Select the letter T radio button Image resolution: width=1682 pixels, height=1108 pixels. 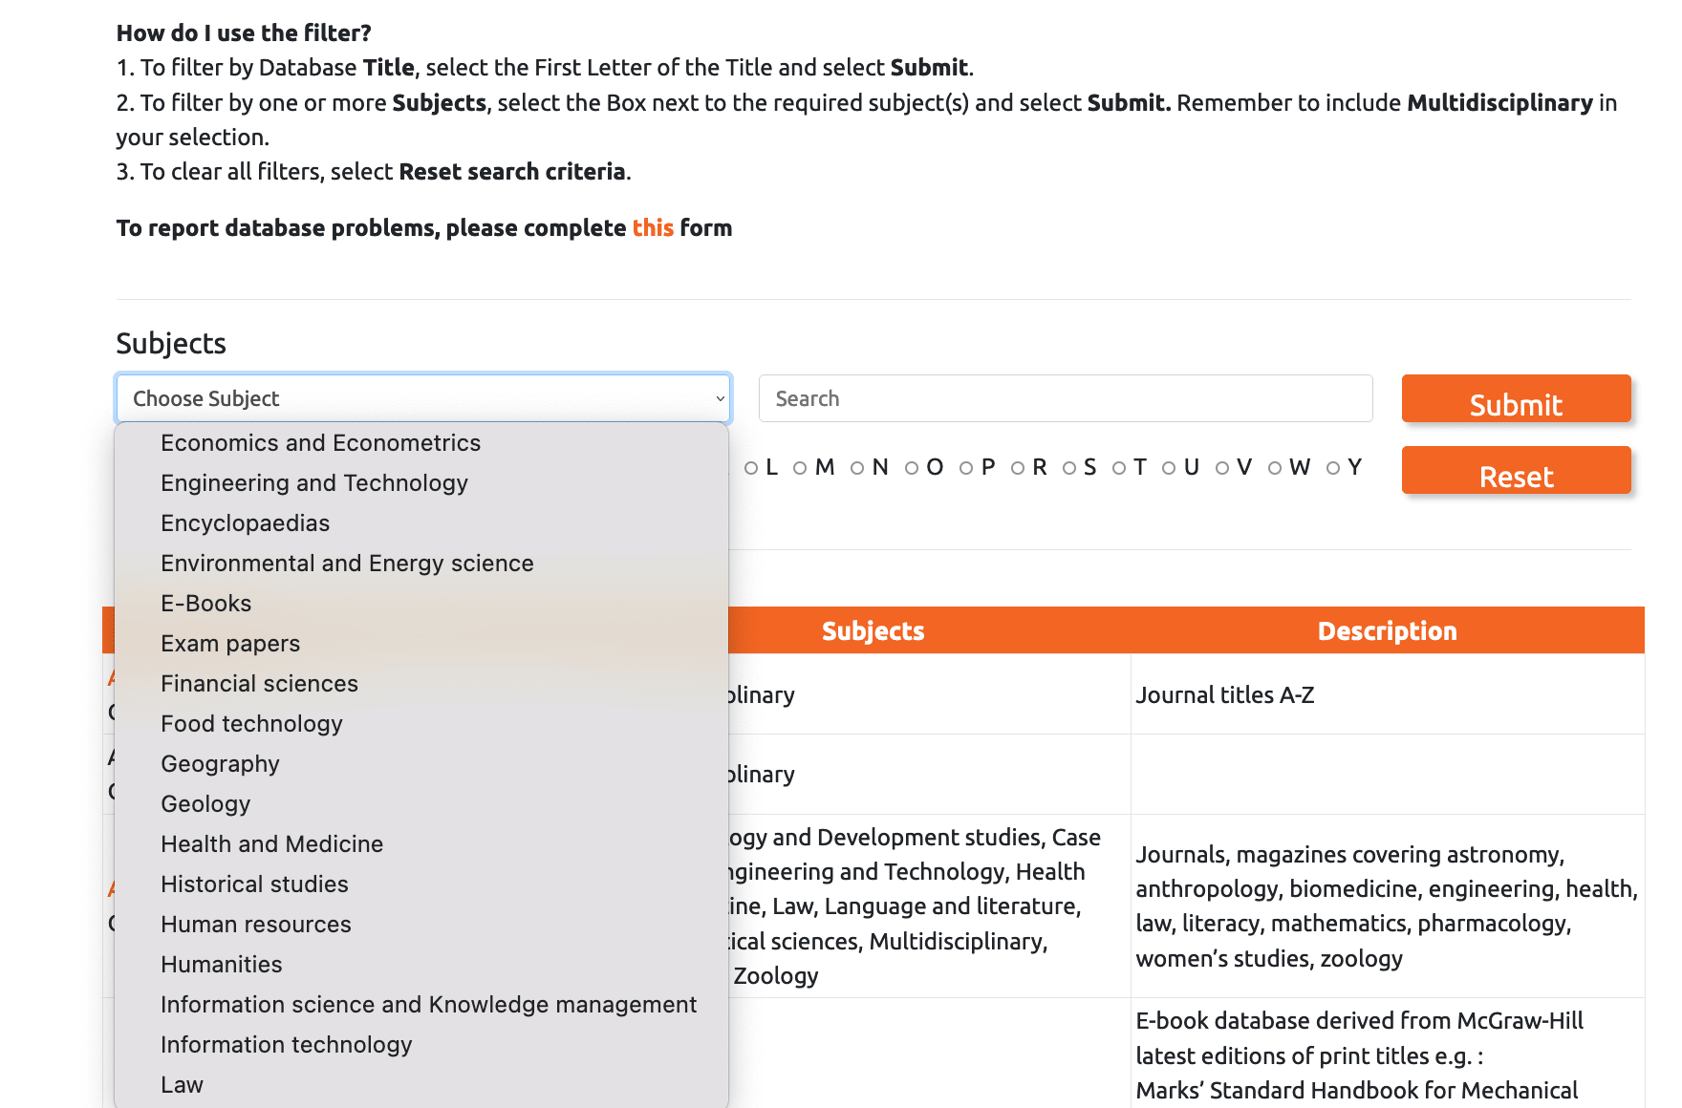pos(1119,468)
